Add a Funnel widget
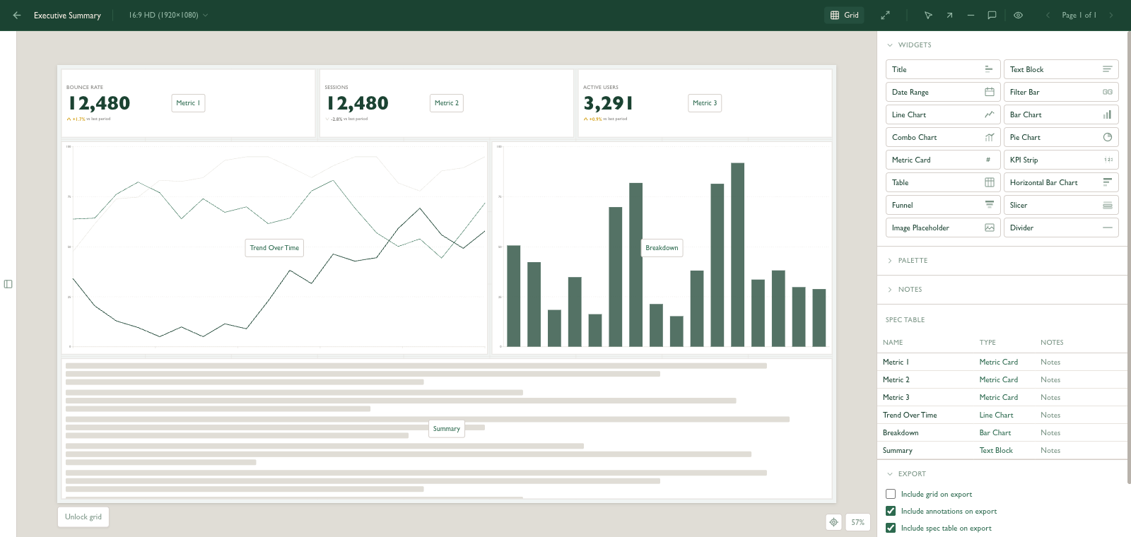 (943, 205)
